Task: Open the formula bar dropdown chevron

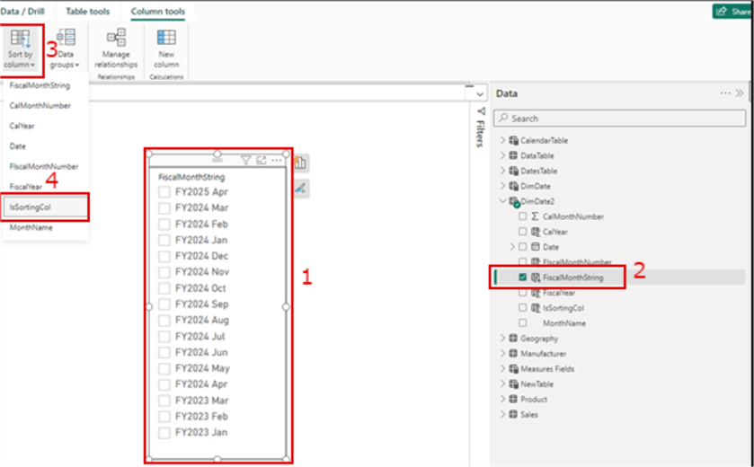Action: tap(479, 93)
